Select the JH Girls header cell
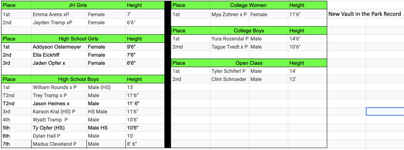This screenshot has height=150, width=404. point(79,5)
